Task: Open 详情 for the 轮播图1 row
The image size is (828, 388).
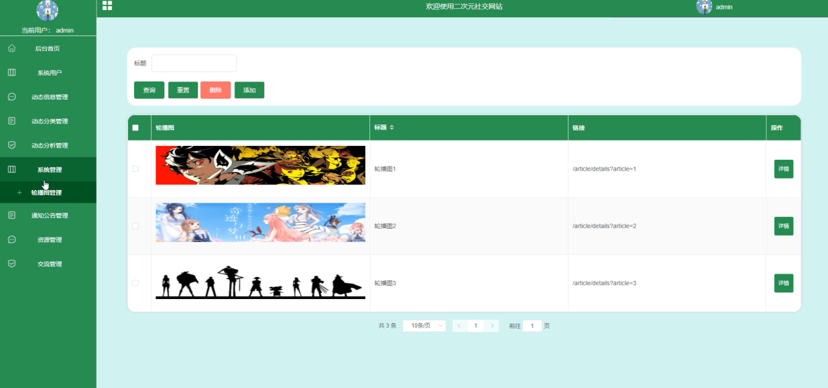Action: tap(784, 169)
